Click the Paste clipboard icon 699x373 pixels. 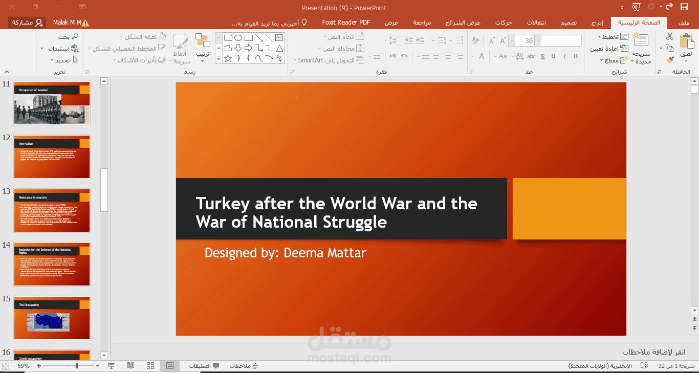tap(687, 41)
